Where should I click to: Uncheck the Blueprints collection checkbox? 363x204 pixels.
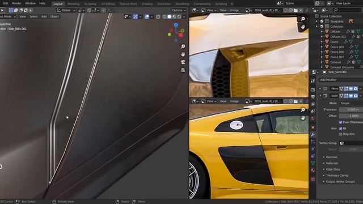tap(322, 22)
